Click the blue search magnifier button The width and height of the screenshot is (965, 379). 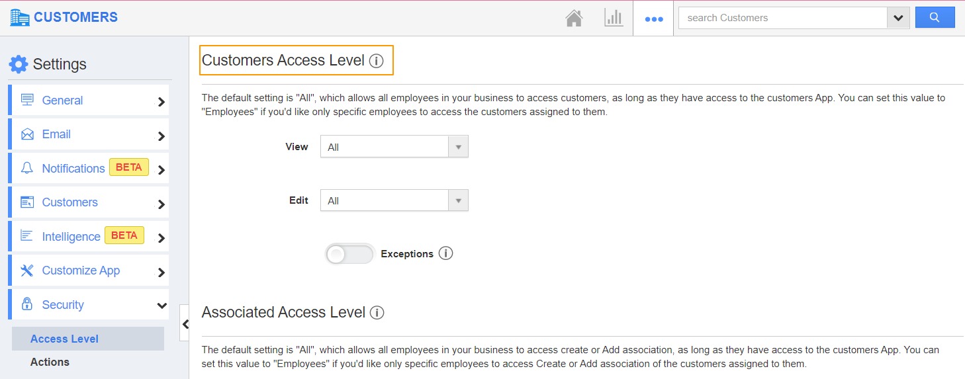click(935, 18)
